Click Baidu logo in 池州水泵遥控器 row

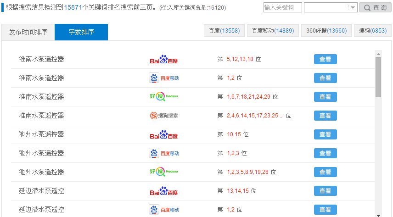tap(163, 134)
